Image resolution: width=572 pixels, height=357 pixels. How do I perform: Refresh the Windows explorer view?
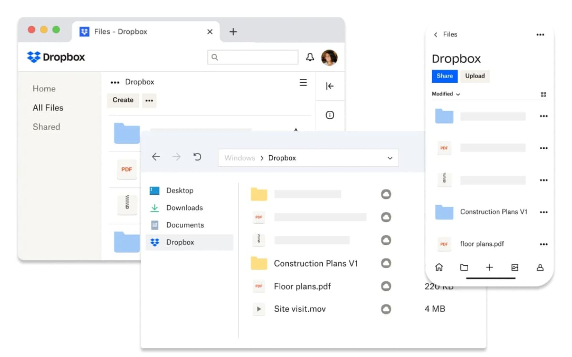(x=197, y=157)
